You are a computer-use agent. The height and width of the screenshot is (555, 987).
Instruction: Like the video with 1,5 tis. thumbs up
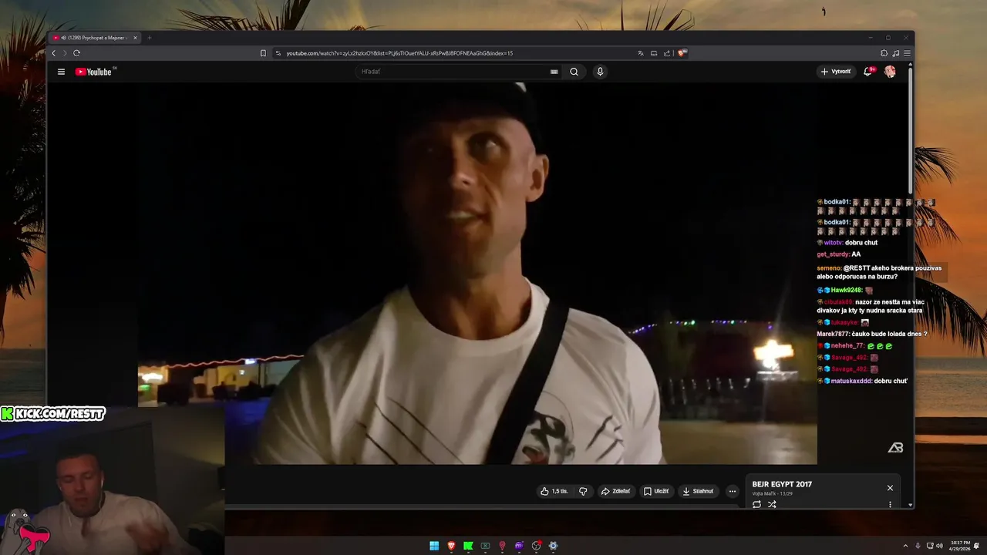click(x=554, y=491)
